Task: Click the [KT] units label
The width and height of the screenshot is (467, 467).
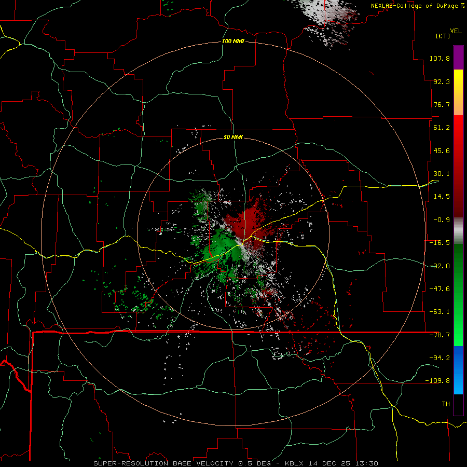Action: tap(443, 36)
